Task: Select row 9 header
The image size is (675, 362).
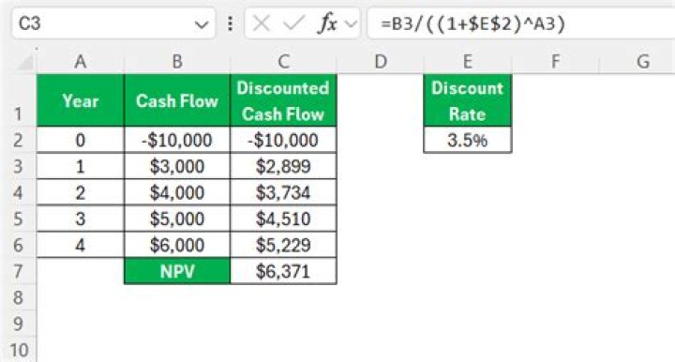Action: pos(18,324)
